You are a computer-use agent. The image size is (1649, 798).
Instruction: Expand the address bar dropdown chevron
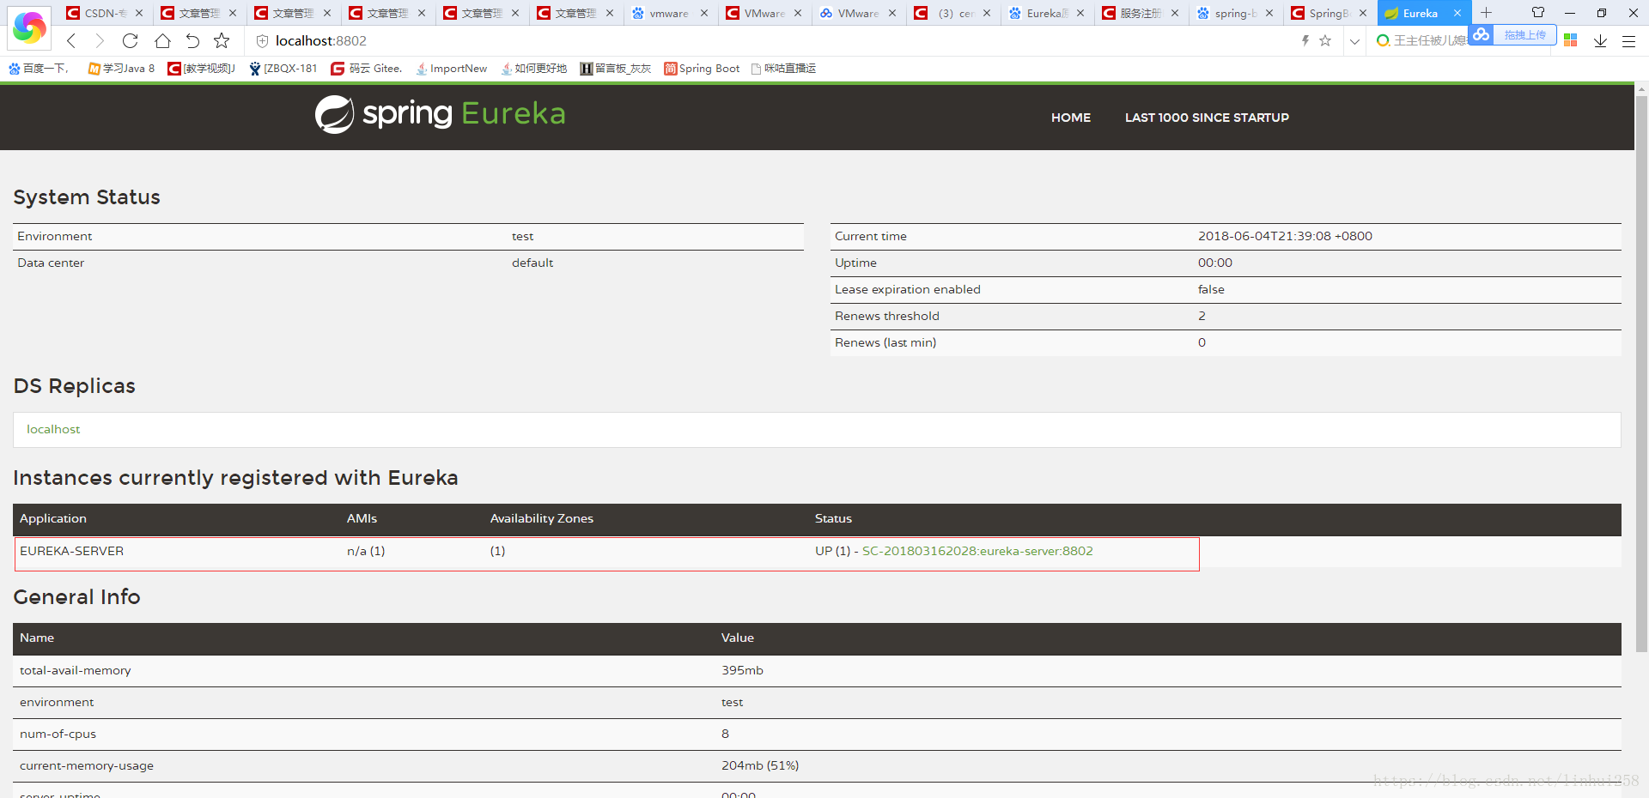(1354, 41)
